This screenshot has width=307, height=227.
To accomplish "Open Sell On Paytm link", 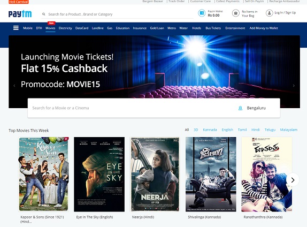I will (255, 1).
